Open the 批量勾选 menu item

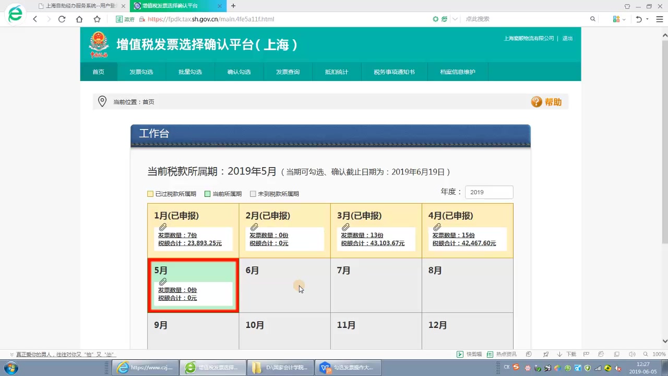(x=190, y=72)
